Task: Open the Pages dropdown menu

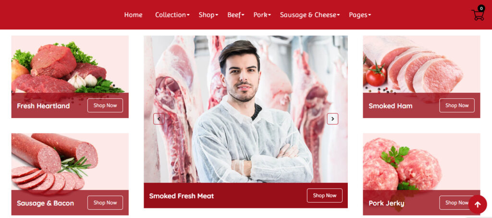Action: [x=360, y=15]
